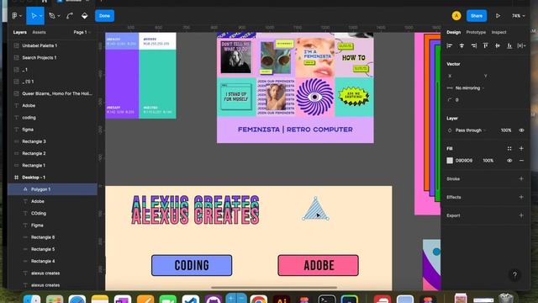The height and width of the screenshot is (303, 538).
Task: Click the ADOBE button on canvas
Action: point(318,265)
